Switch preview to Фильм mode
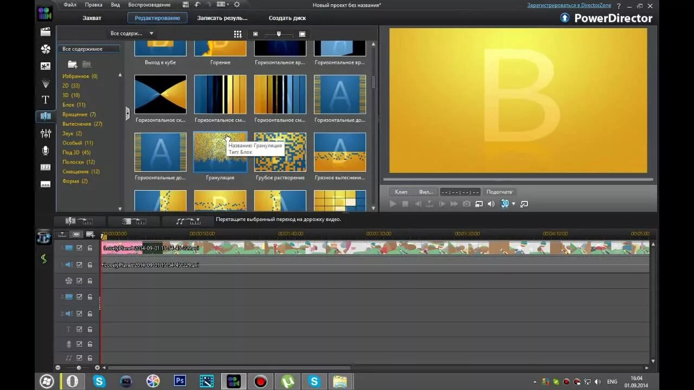This screenshot has height=390, width=694. coord(426,192)
